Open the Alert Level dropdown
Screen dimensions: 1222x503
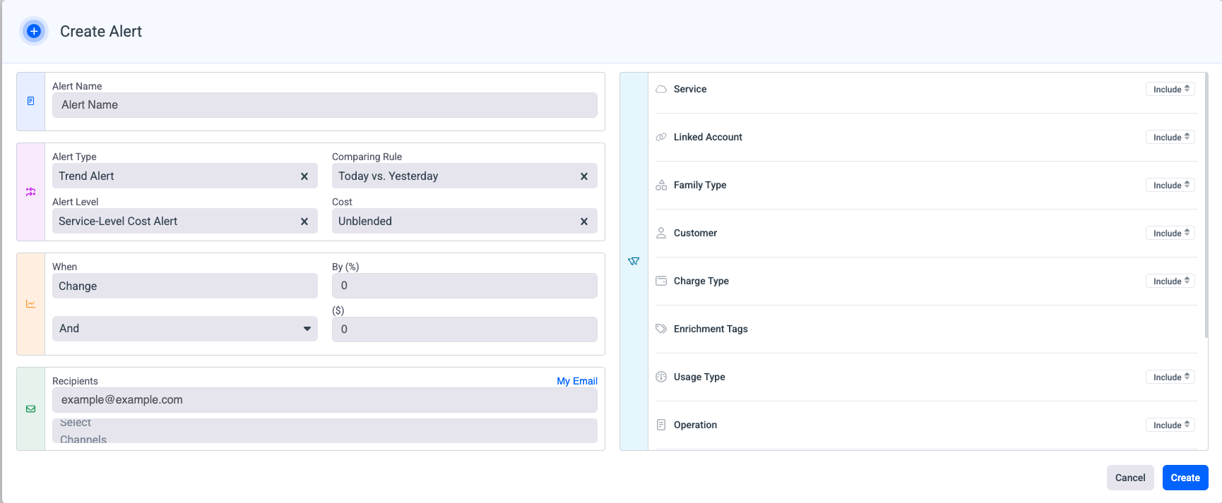coord(185,222)
